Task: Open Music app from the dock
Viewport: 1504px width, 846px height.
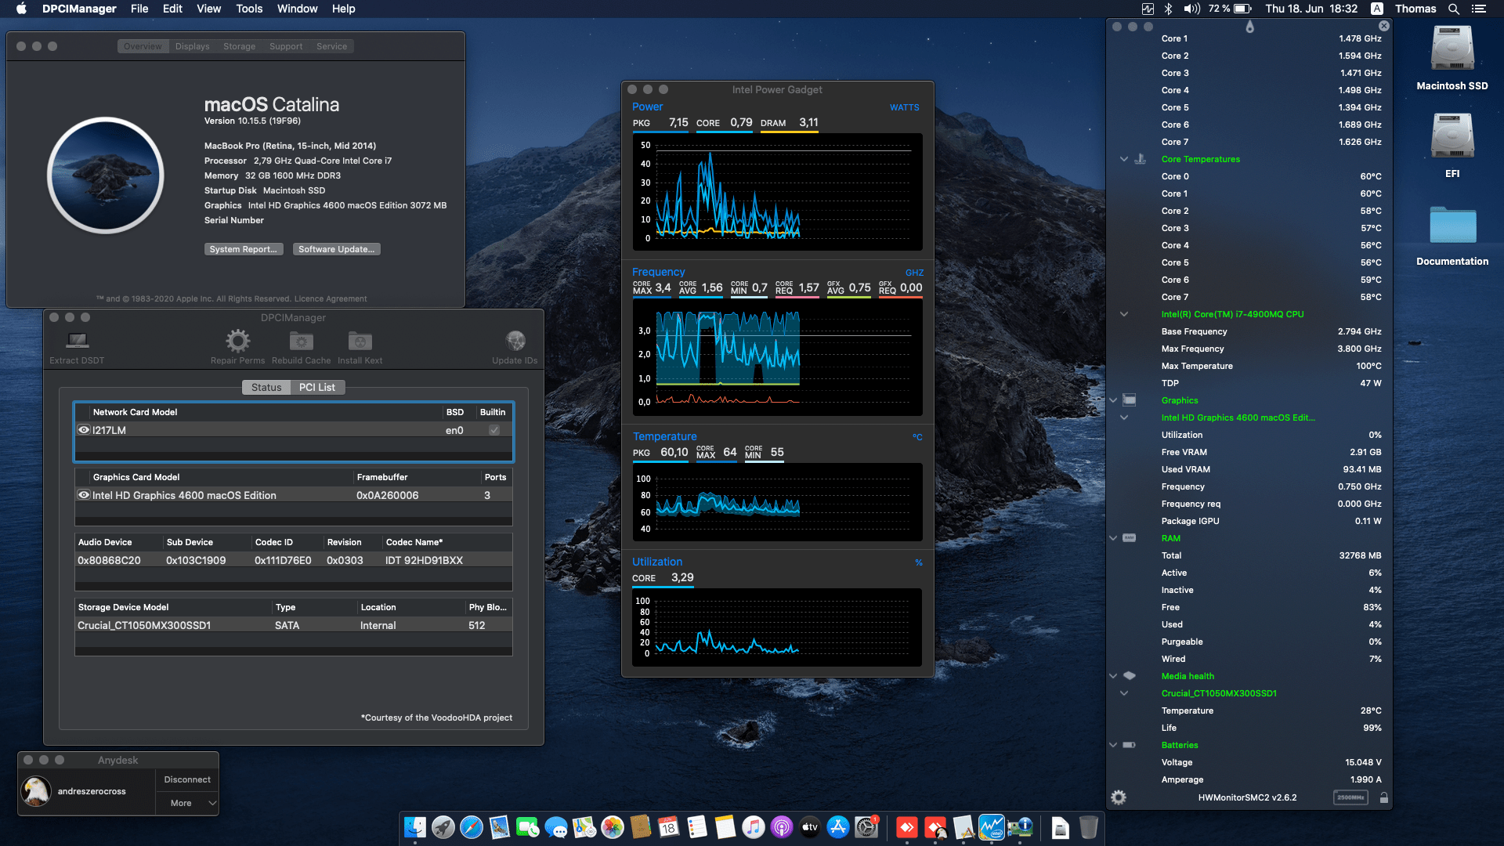Action: pyautogui.click(x=753, y=827)
